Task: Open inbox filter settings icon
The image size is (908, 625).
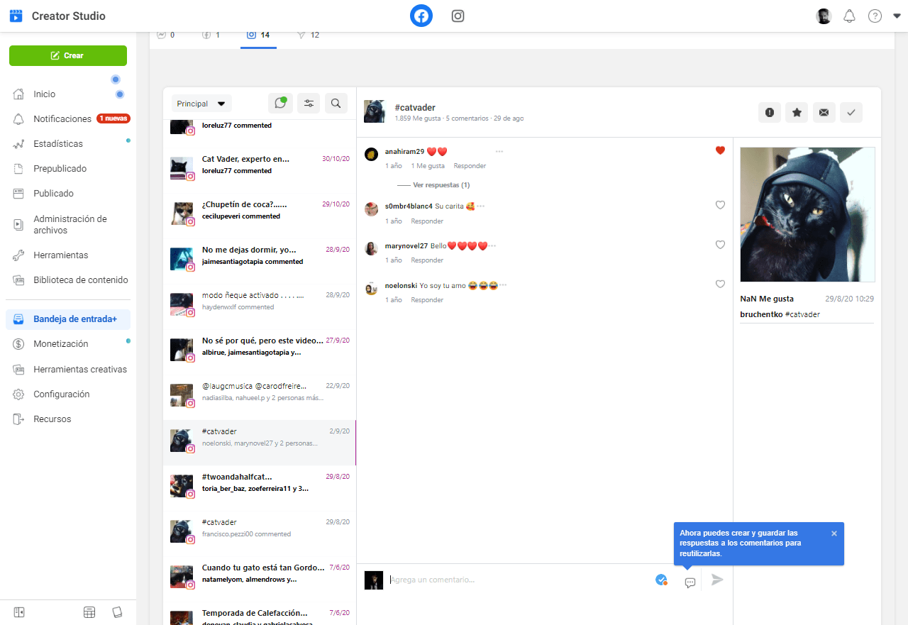Action: [x=309, y=104]
